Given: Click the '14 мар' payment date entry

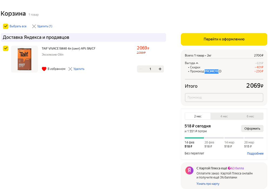Looking at the screenshot, I should (x=229, y=144).
